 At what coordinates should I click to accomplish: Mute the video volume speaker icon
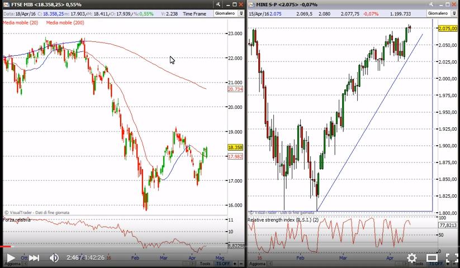[x=54, y=258]
